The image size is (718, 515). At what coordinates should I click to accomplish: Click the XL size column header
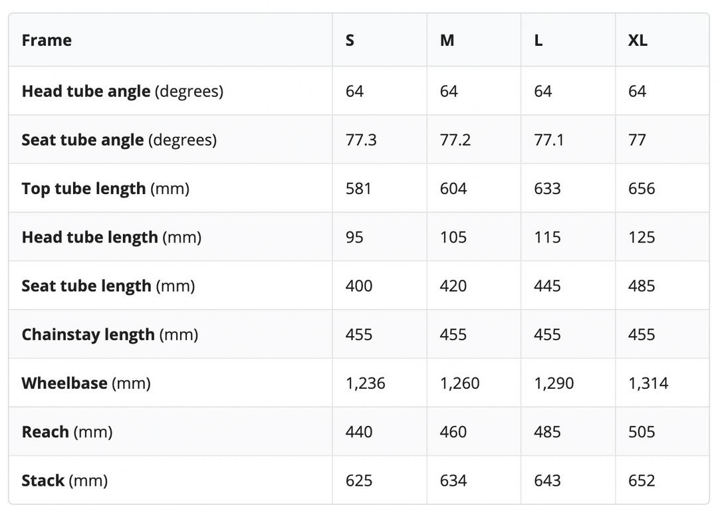coord(638,41)
